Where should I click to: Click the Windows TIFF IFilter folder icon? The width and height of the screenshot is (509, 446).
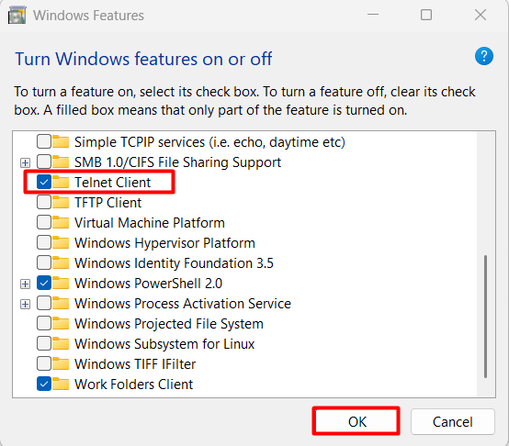[x=61, y=363]
